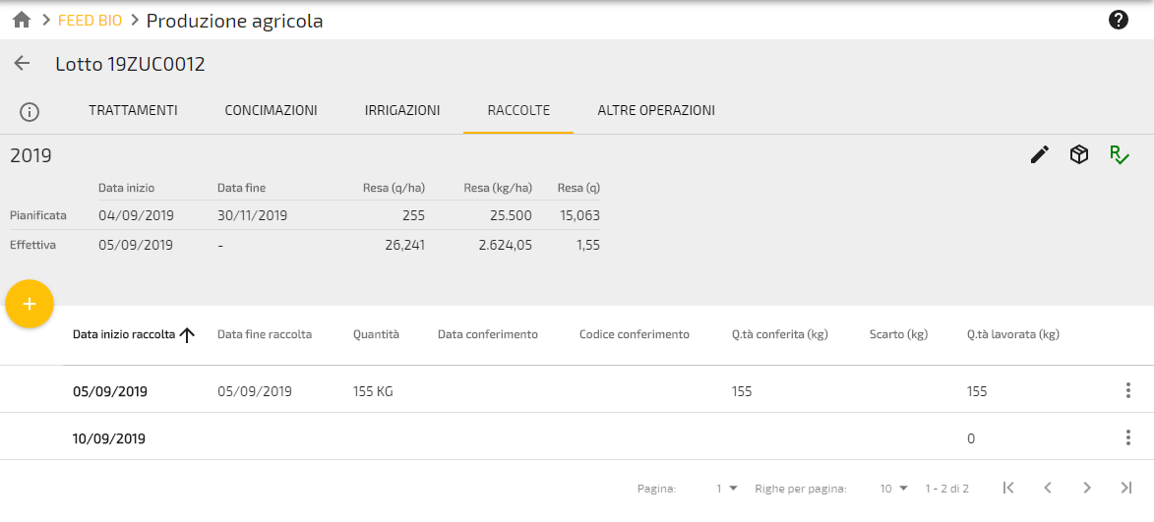Switch to the TRATTAMENTI tab

(133, 111)
